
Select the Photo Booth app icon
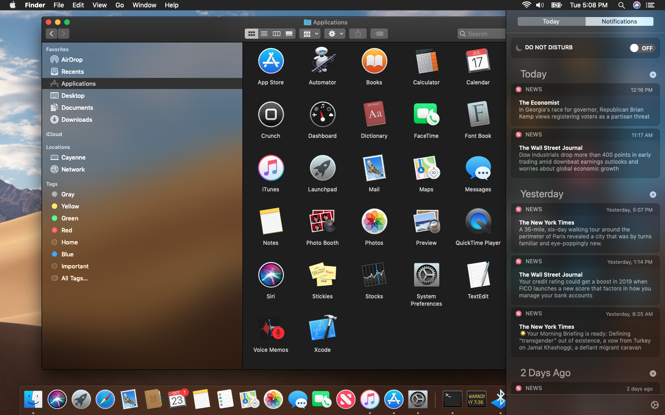[322, 222]
